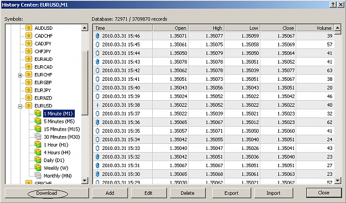Click the candle icon of the 15:43 row
Screen dimensions: 346x203
[97, 62]
